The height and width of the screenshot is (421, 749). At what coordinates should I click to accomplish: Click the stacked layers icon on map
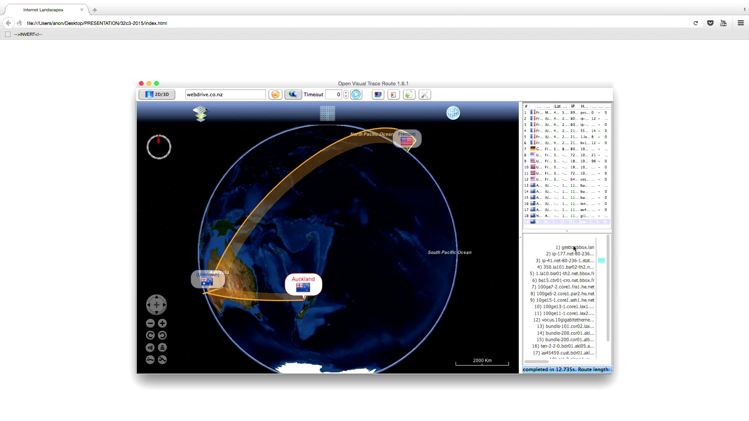[201, 113]
